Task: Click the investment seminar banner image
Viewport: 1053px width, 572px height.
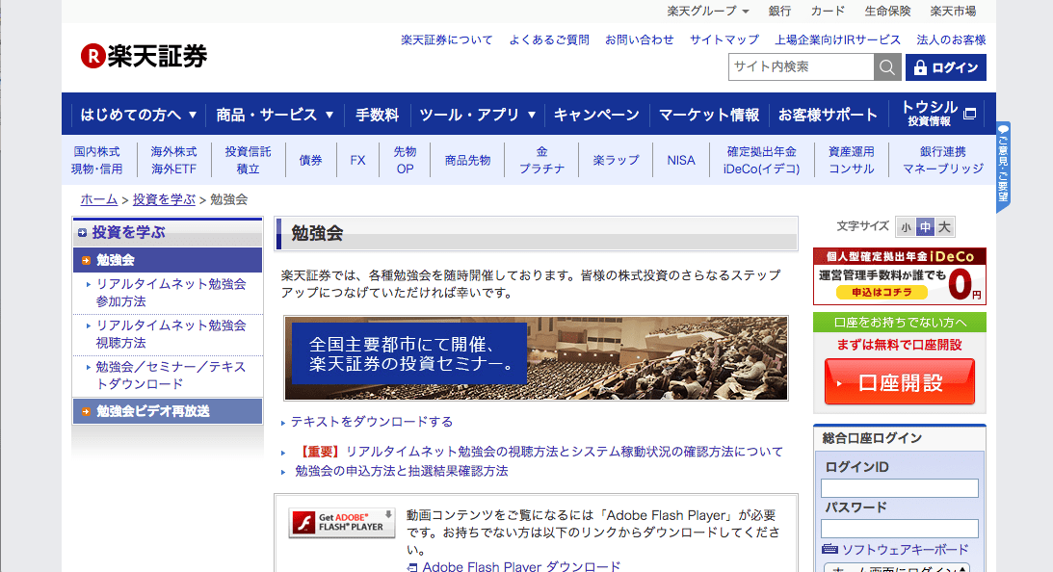Action: 536,358
